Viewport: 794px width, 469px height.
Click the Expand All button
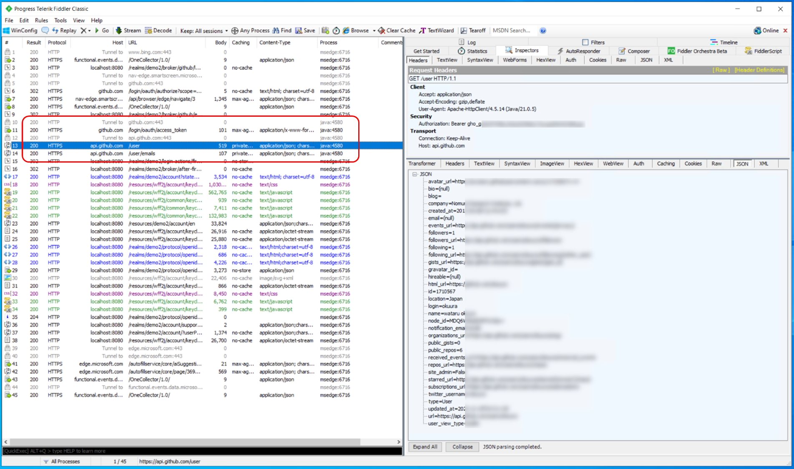[425, 446]
